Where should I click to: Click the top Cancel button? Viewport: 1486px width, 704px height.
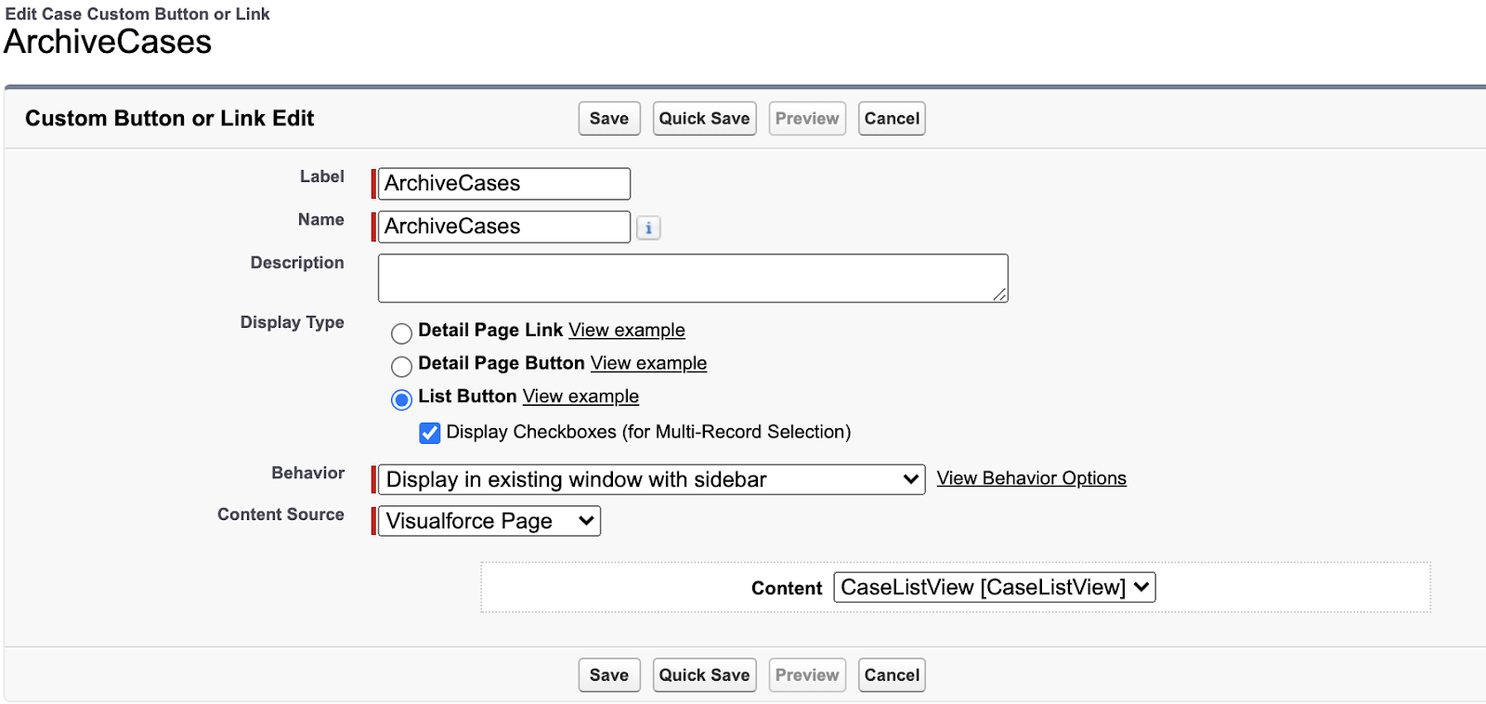pos(892,119)
